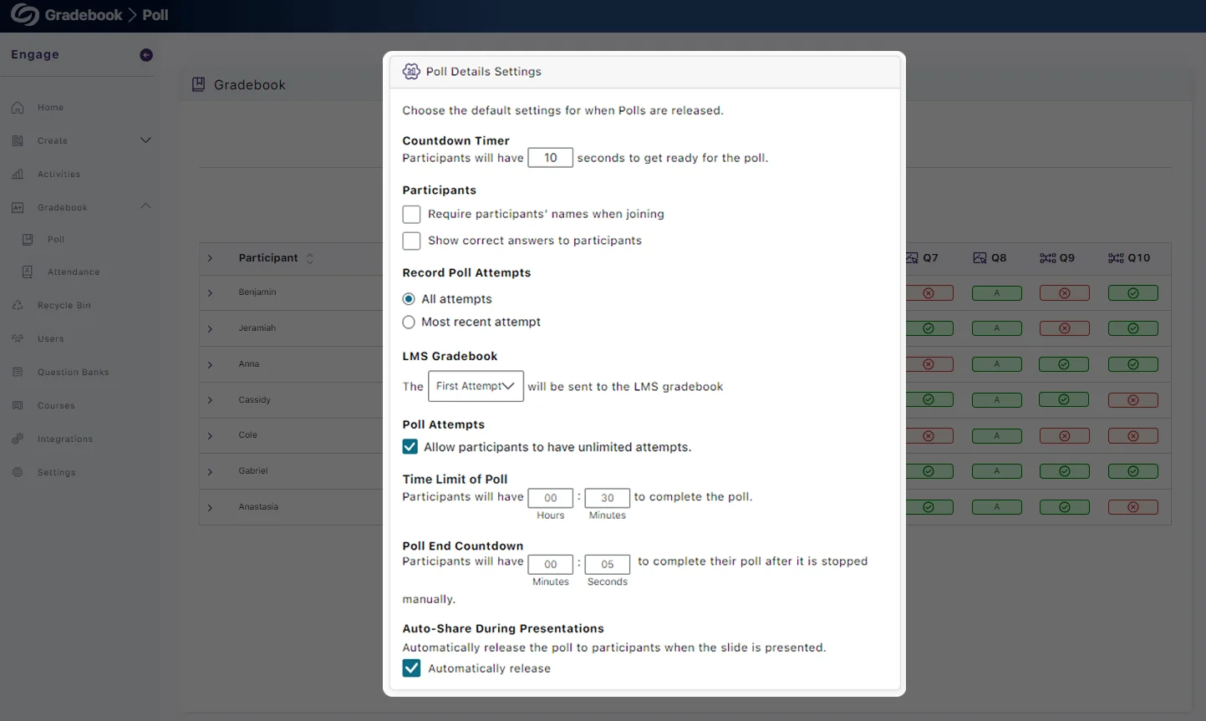
Task: Click Jeramiah's correct Q7 result icon
Action: (929, 329)
